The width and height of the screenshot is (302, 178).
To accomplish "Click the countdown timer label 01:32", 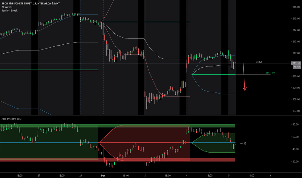I will point(296,67).
